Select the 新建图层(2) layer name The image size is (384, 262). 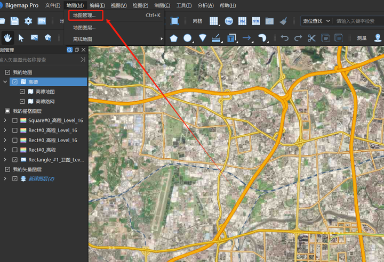42,178
